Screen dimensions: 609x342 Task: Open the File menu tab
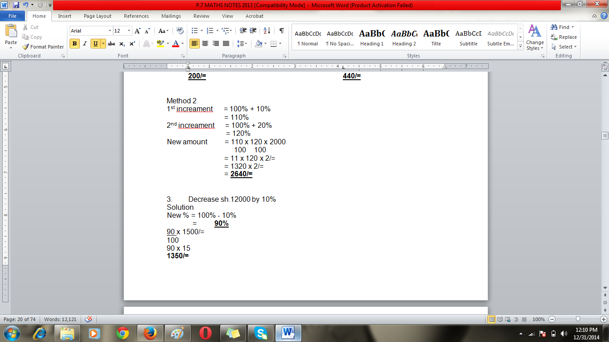(x=12, y=16)
